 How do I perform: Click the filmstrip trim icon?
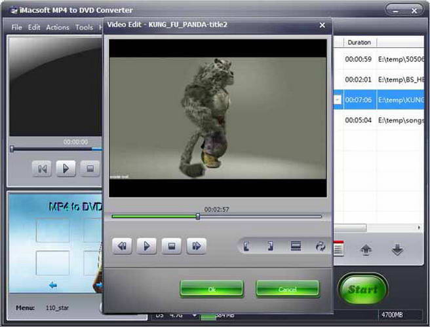[x=296, y=246]
